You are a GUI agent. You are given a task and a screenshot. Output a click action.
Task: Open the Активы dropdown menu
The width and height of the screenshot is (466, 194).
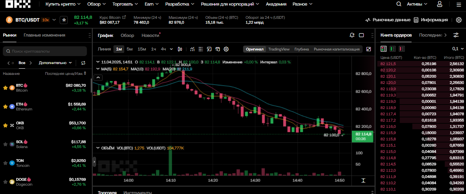(x=417, y=4)
